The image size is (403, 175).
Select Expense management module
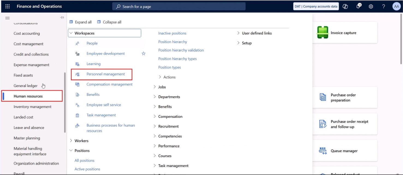coord(31,65)
